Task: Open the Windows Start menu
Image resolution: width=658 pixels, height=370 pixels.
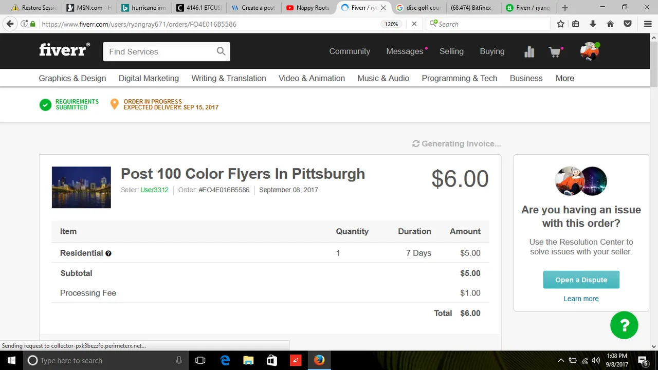Action: pos(11,360)
